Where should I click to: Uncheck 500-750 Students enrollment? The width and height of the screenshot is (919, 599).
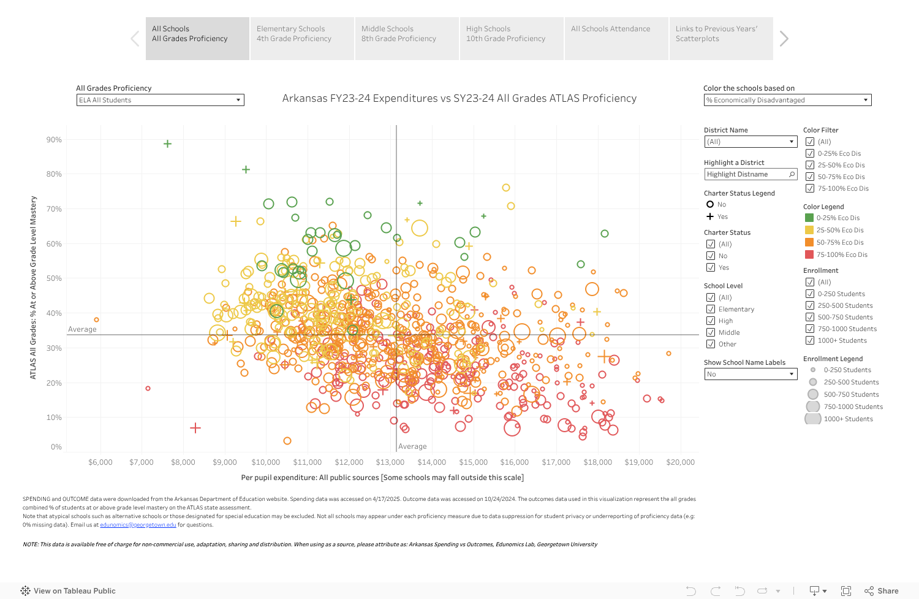pyautogui.click(x=810, y=317)
